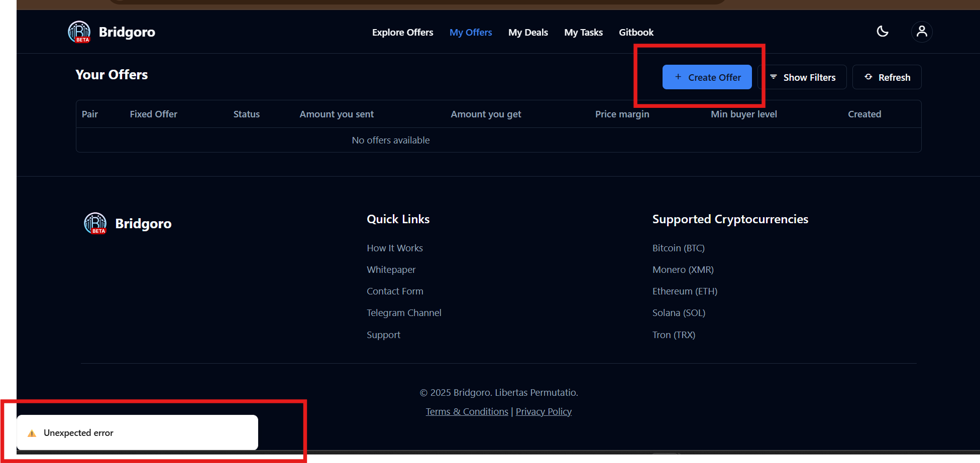Open Explore Offers page
The image size is (980, 463).
[x=402, y=32]
